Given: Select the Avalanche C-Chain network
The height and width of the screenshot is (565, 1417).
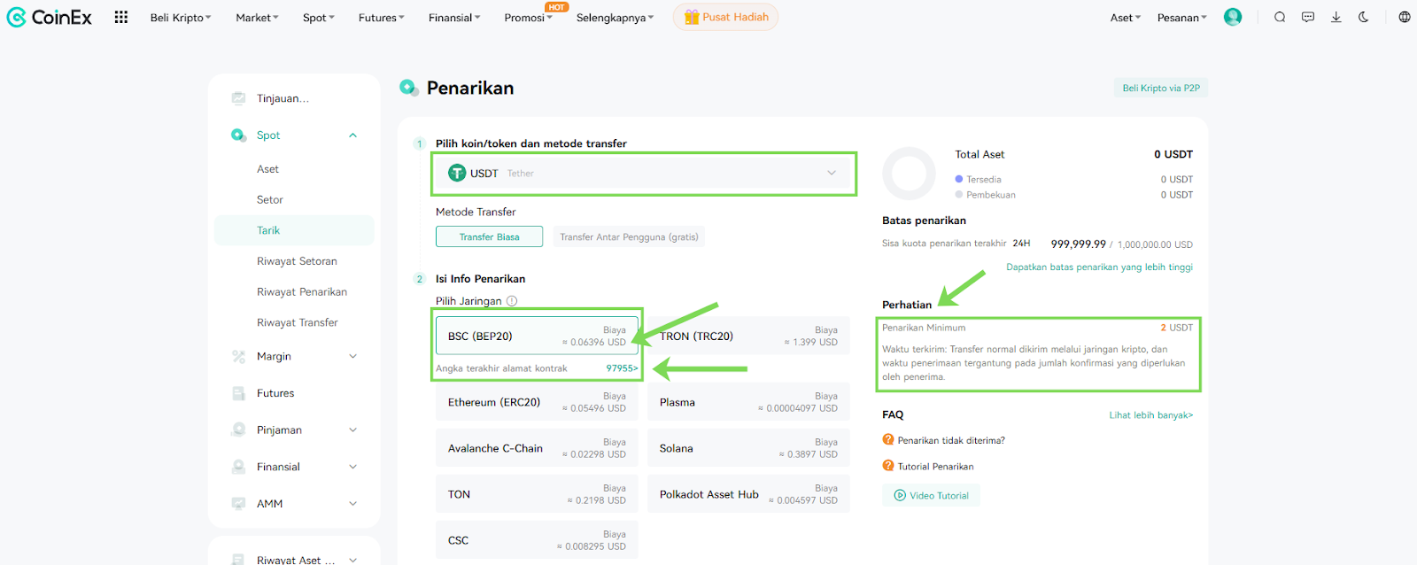Looking at the screenshot, I should pyautogui.click(x=537, y=448).
